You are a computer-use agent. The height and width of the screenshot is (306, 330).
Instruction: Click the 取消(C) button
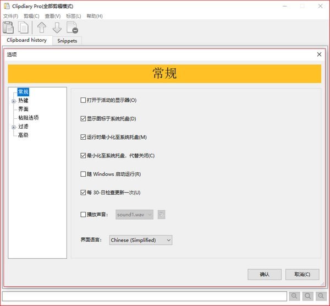302,275
